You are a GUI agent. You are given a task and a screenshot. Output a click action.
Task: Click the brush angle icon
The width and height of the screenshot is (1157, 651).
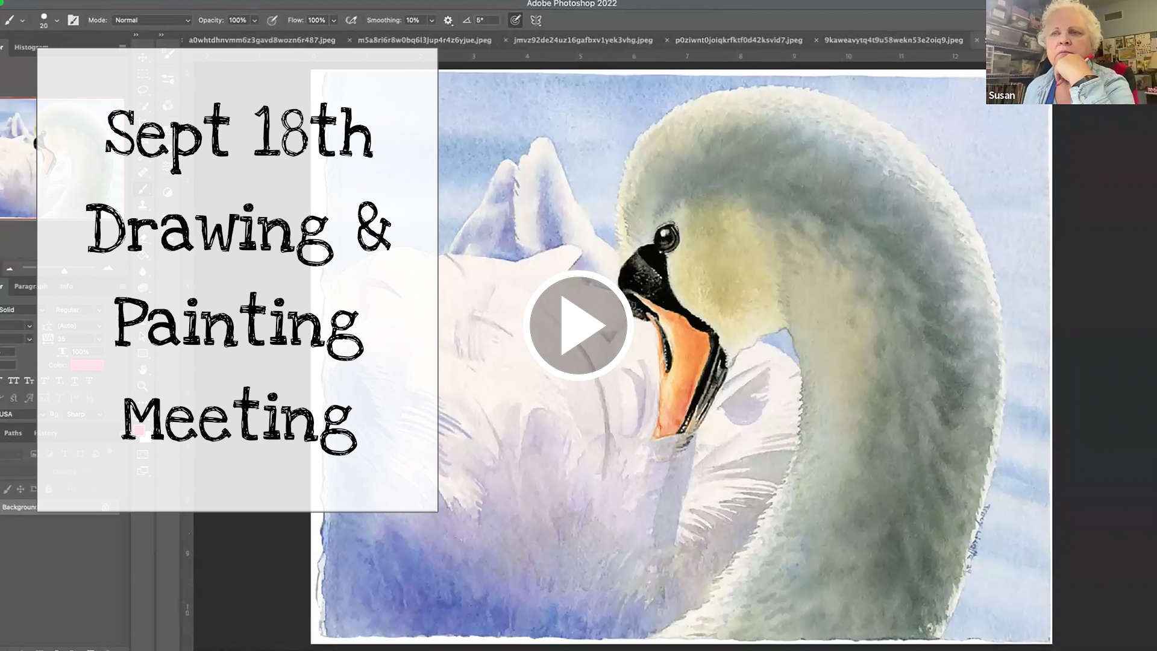(466, 20)
